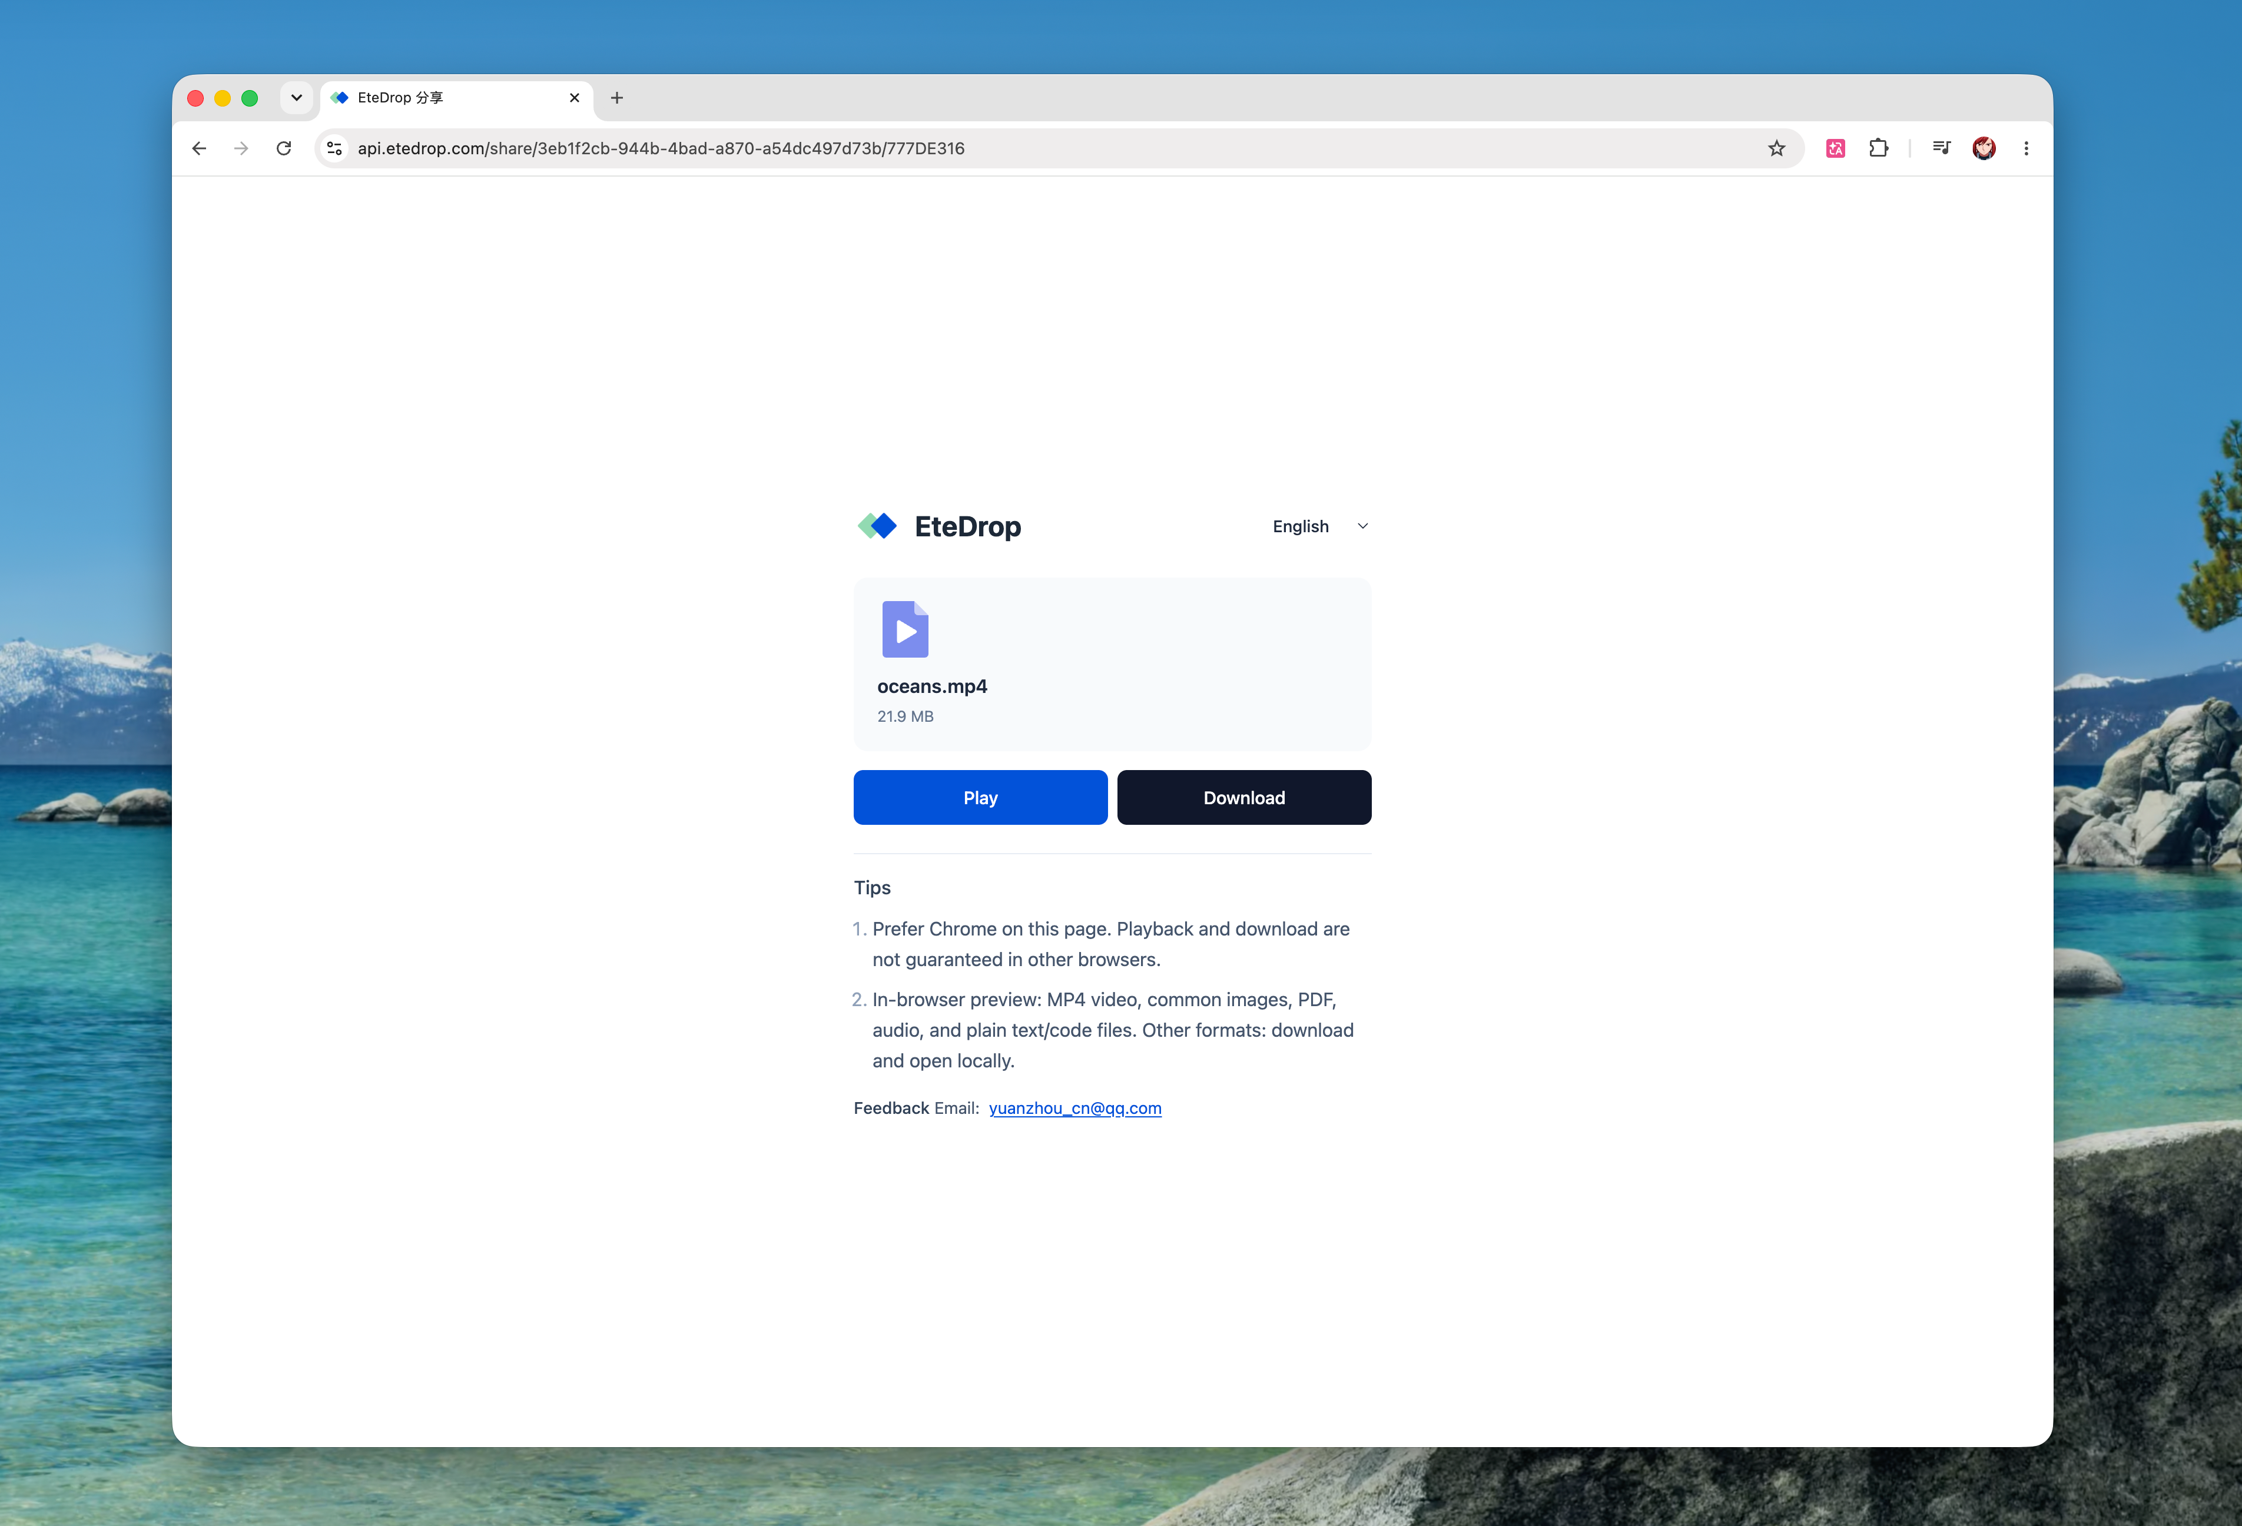Reload the EteDrop share page

[284, 148]
